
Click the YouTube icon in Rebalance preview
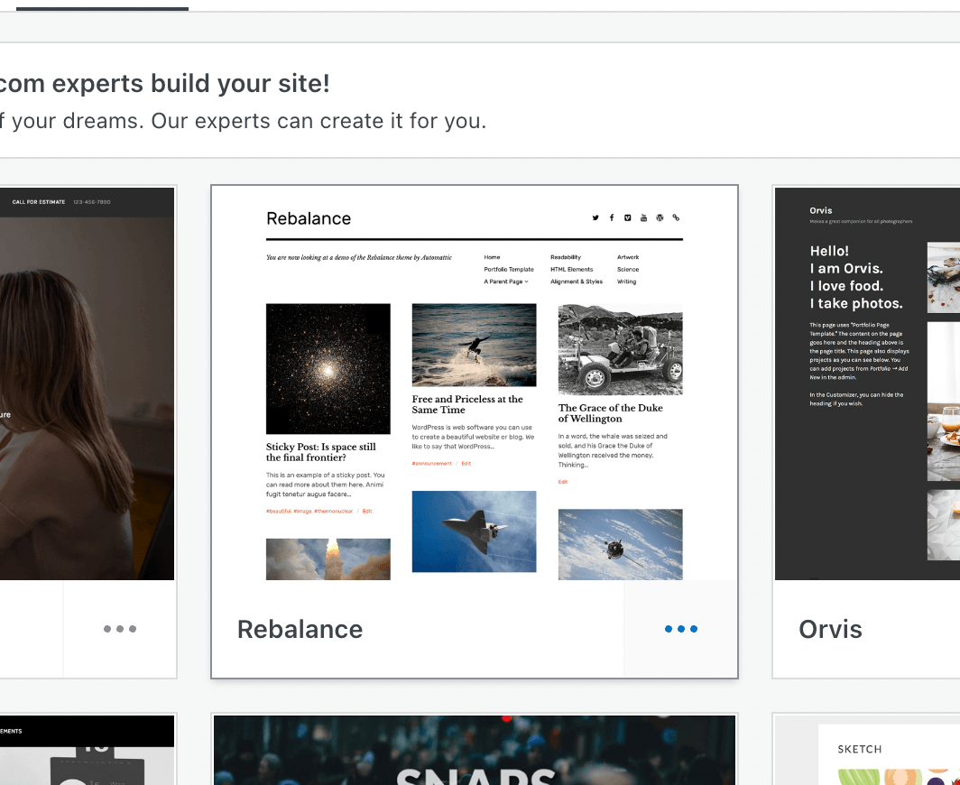[643, 217]
